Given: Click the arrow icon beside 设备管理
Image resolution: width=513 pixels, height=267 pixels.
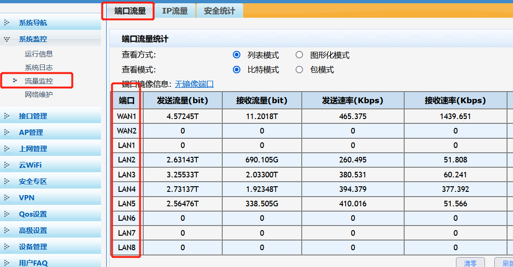Looking at the screenshot, I should tap(7, 246).
